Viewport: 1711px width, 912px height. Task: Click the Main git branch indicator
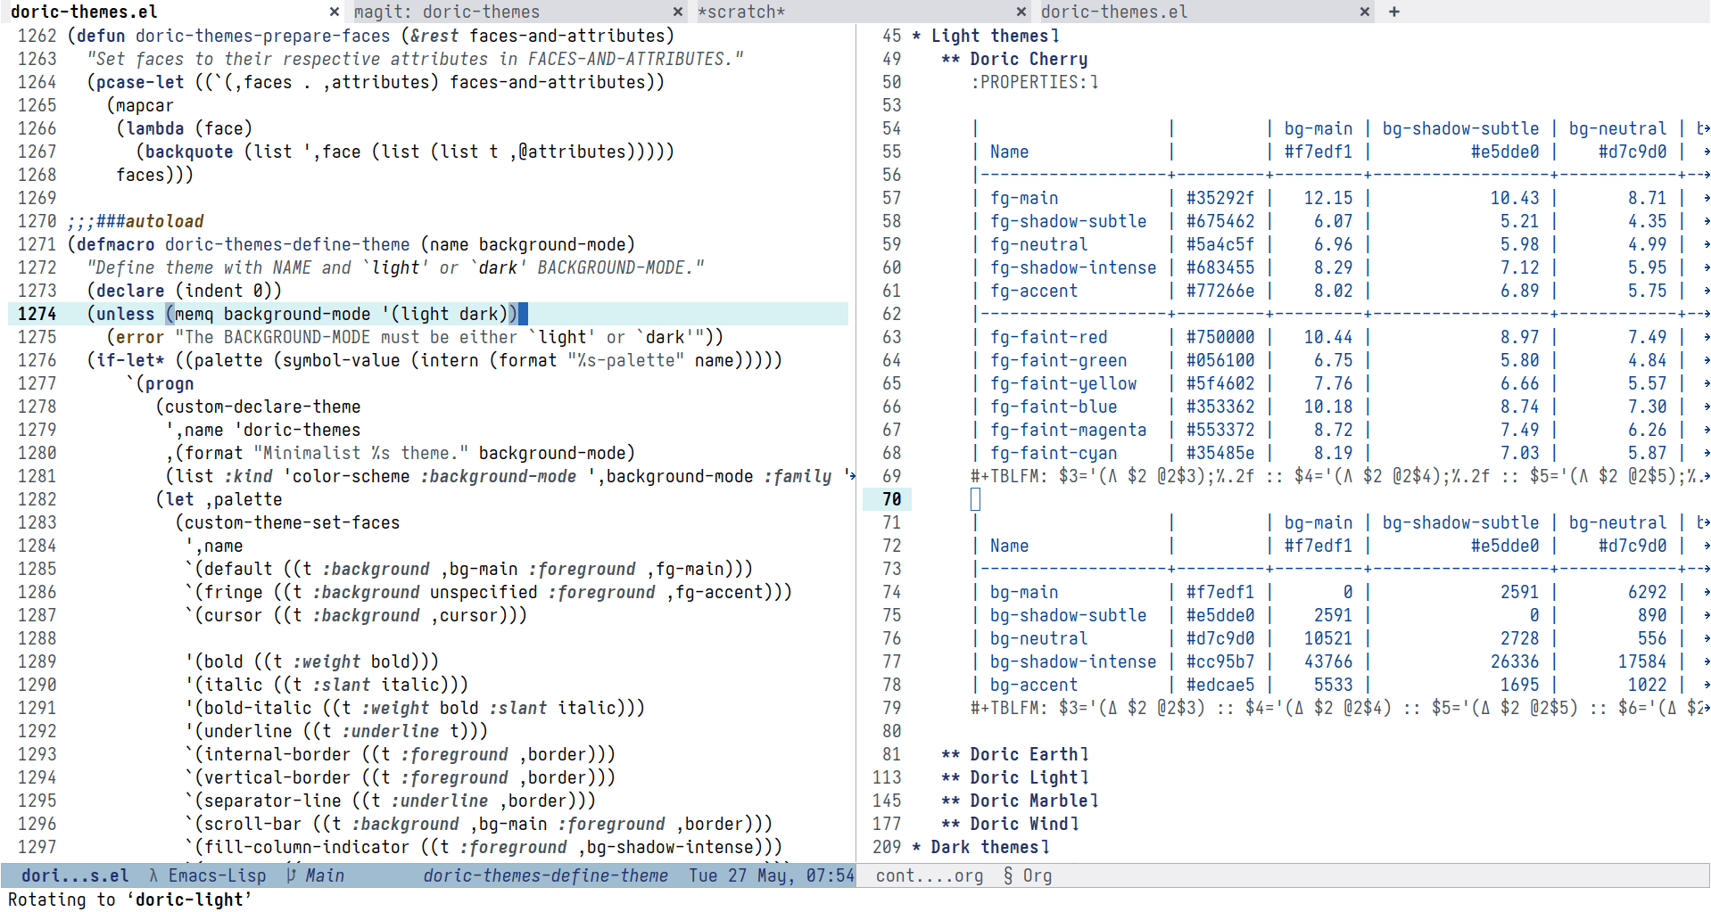(316, 875)
